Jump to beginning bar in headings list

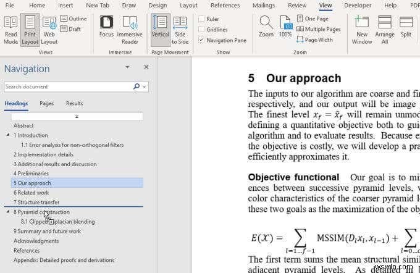pyautogui.click(x=77, y=116)
